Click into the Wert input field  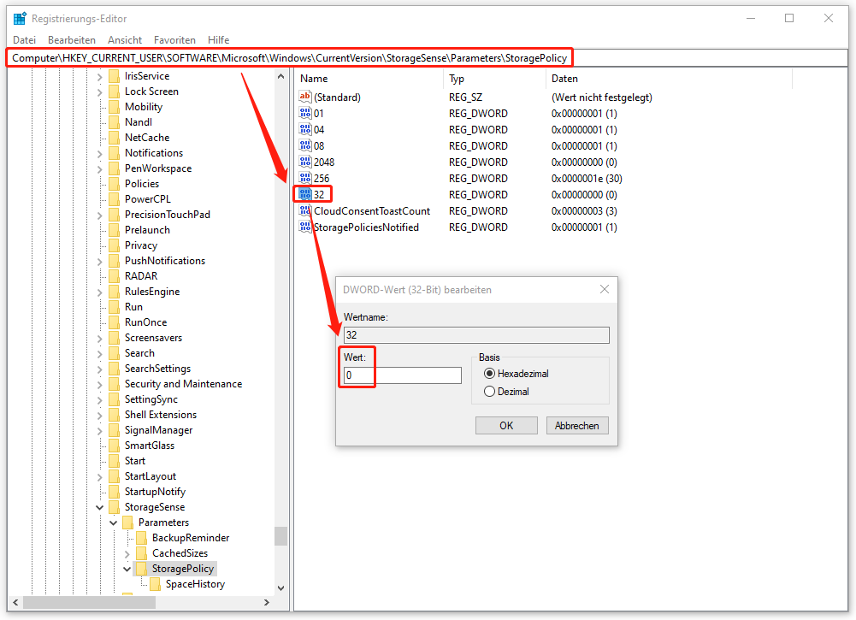point(402,375)
